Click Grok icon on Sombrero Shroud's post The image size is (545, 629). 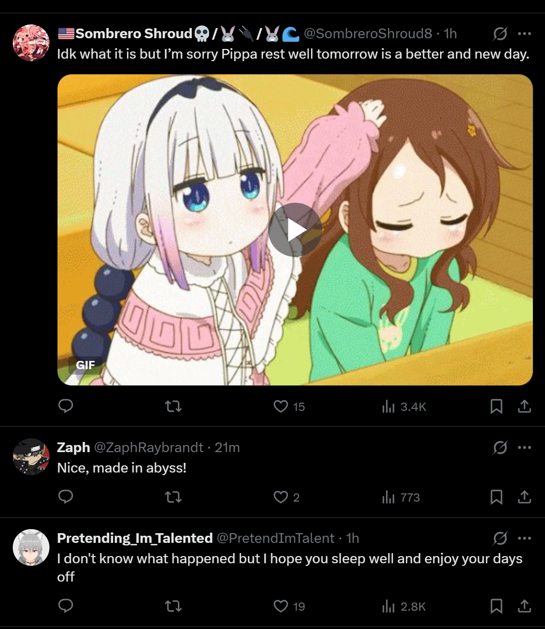500,34
